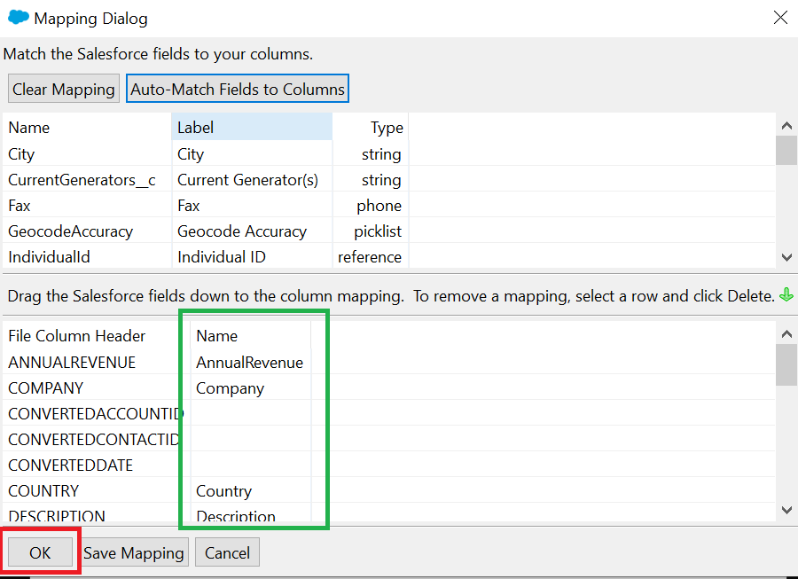798x579 pixels.
Task: Sort Salesforce fields by Type column header
Action: pos(371,127)
